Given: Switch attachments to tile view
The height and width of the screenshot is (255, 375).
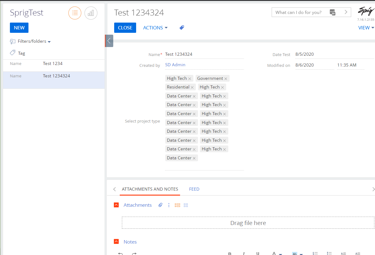Looking at the screenshot, I should point(186,205).
